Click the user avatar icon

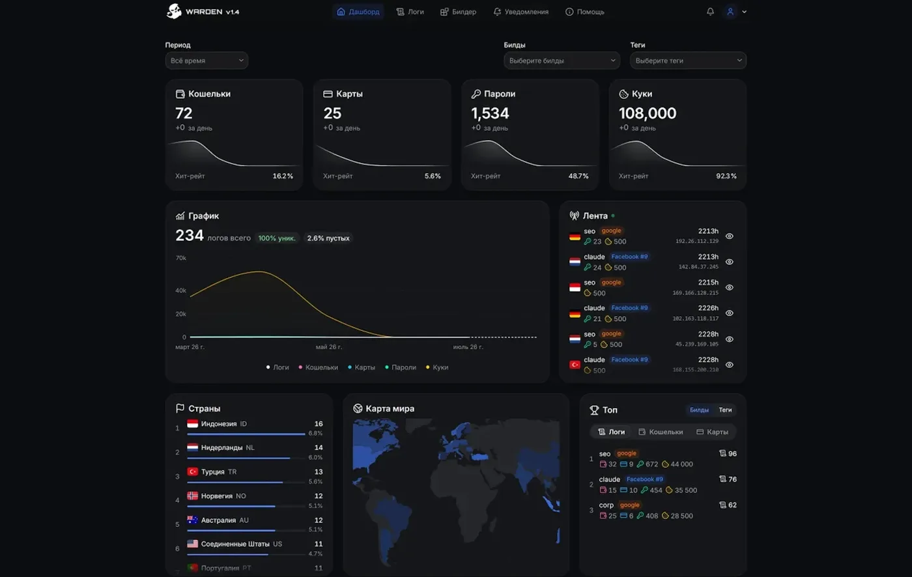[x=730, y=12]
